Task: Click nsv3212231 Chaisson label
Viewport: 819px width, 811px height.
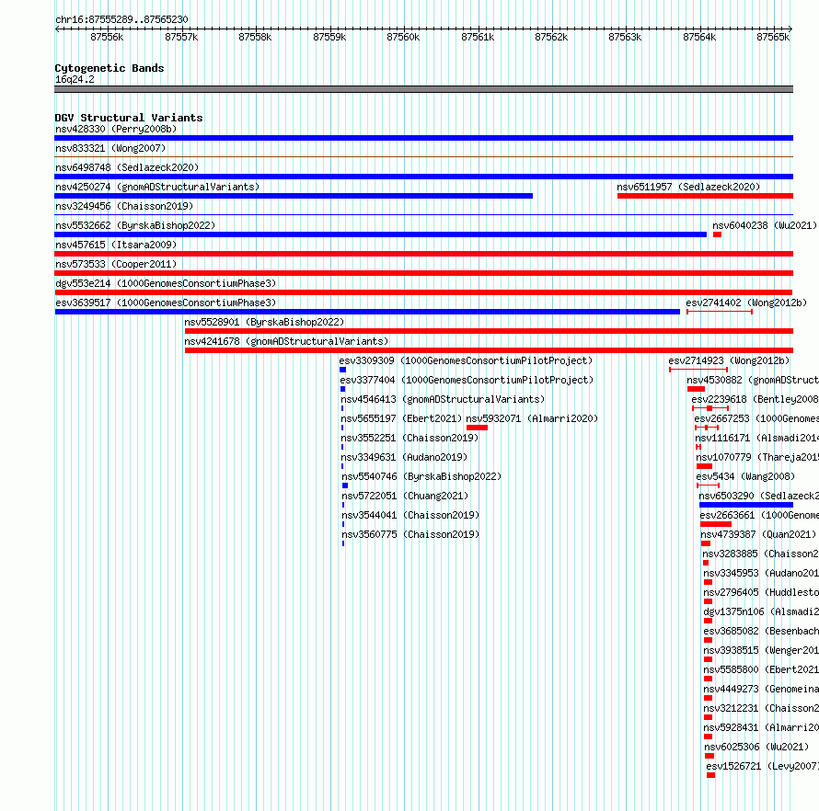Action: click(761, 708)
